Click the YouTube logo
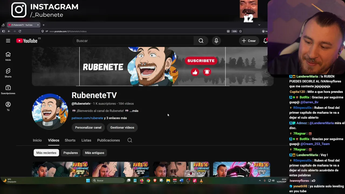The width and height of the screenshot is (345, 194). 27,41
